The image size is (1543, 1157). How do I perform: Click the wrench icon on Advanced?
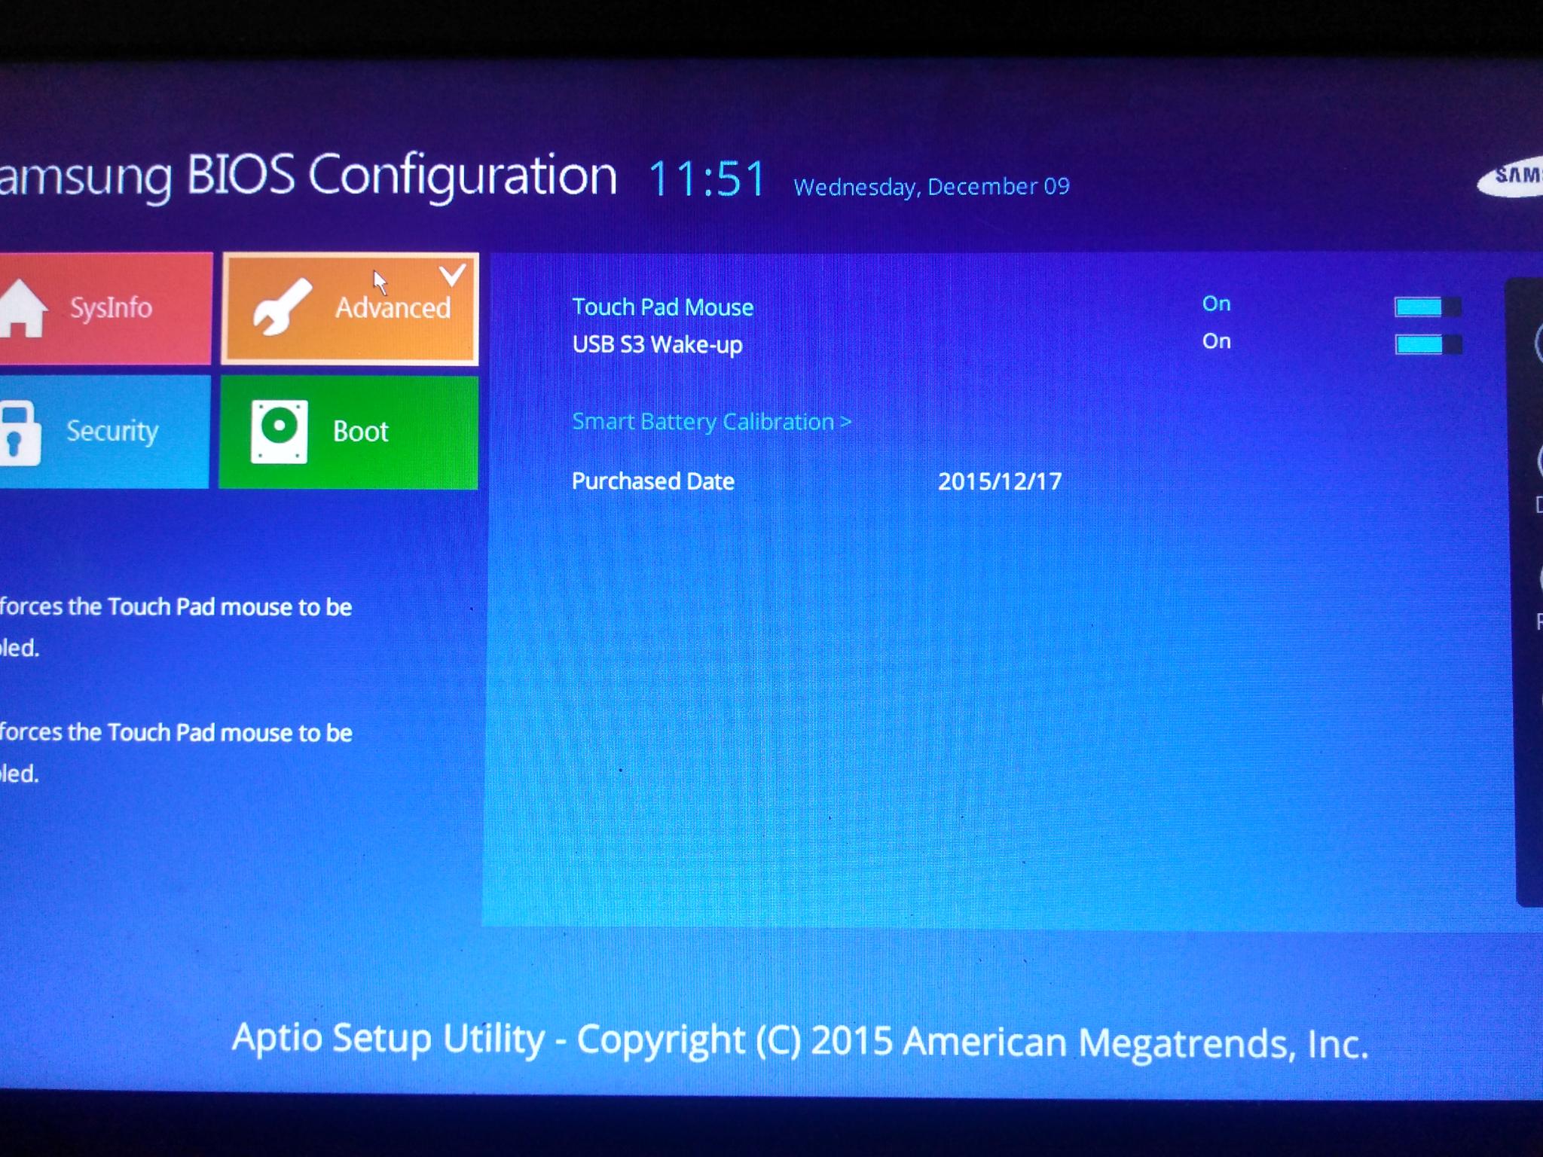click(x=282, y=306)
